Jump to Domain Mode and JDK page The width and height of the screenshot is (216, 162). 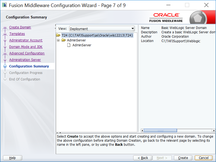[x=26, y=47]
